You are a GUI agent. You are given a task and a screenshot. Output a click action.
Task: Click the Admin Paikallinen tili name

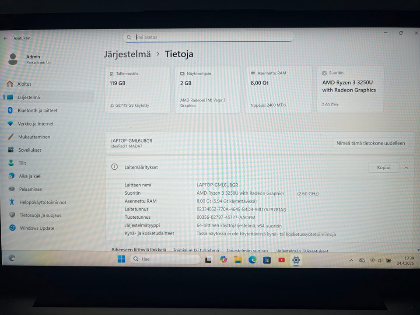[38, 59]
